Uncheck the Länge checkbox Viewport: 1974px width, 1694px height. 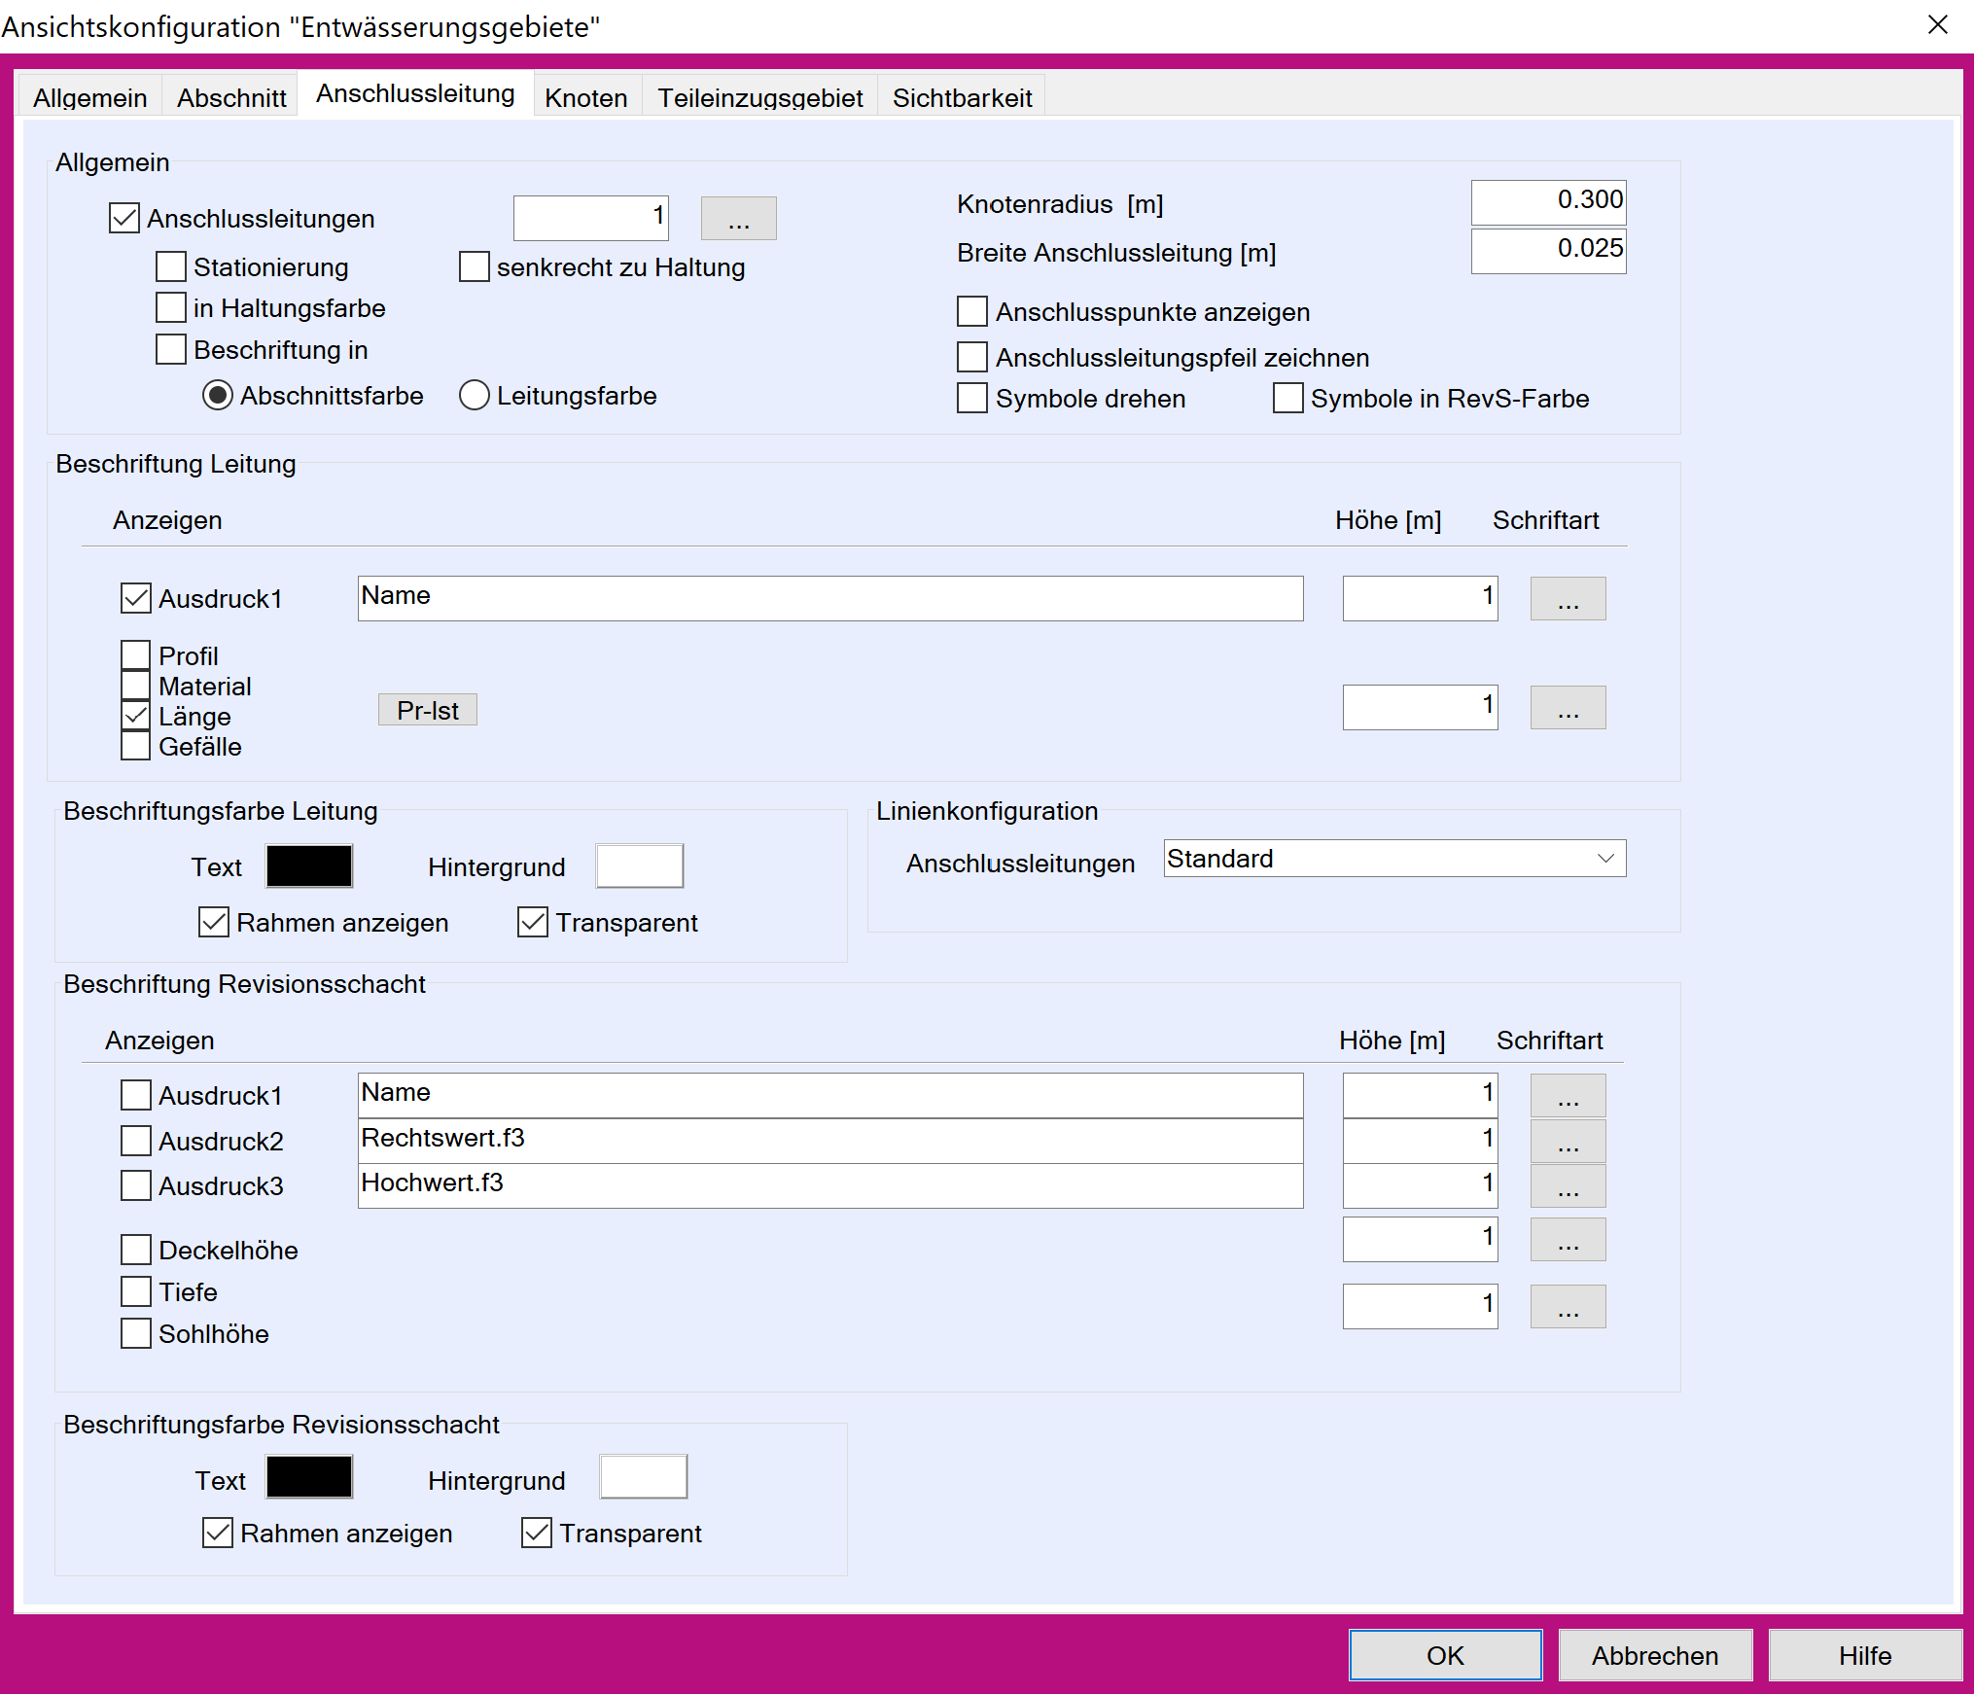(136, 716)
